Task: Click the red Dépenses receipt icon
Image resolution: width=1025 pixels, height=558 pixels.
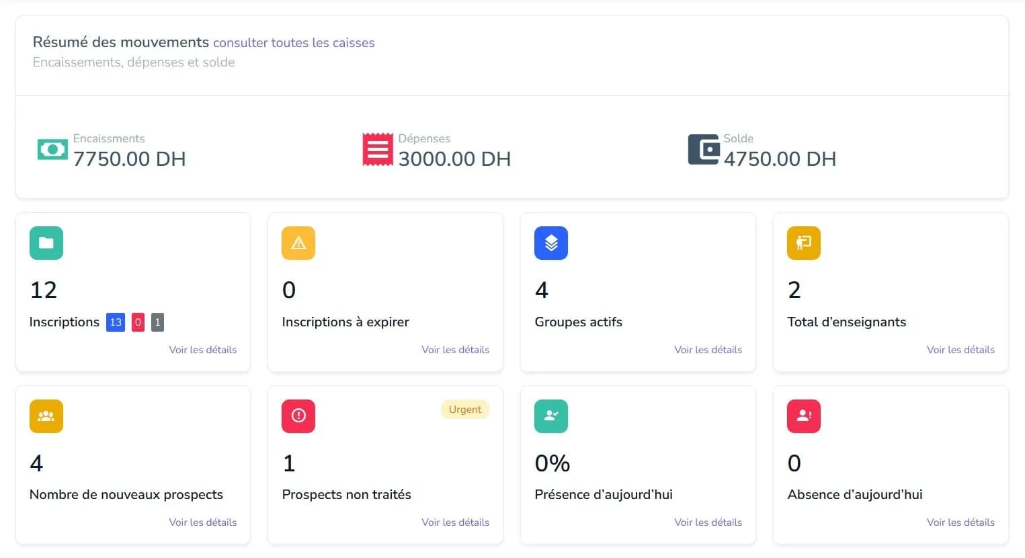Action: coord(378,150)
